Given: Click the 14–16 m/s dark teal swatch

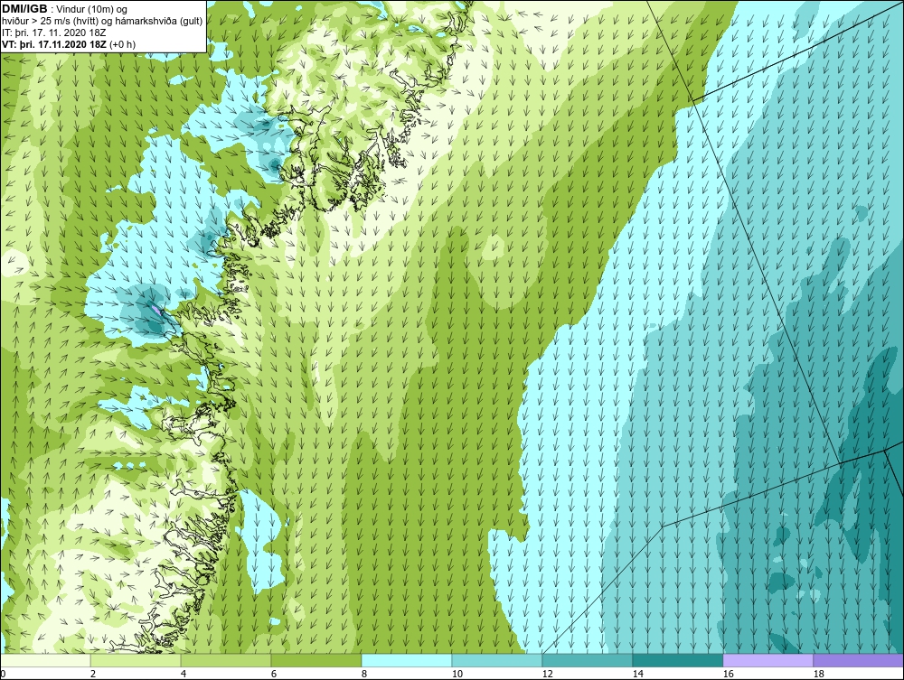Looking at the screenshot, I should pos(677,660).
